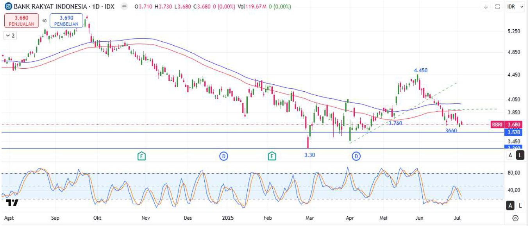Click the 4.050 price axis label
This screenshot has width=529, height=226.
point(513,100)
